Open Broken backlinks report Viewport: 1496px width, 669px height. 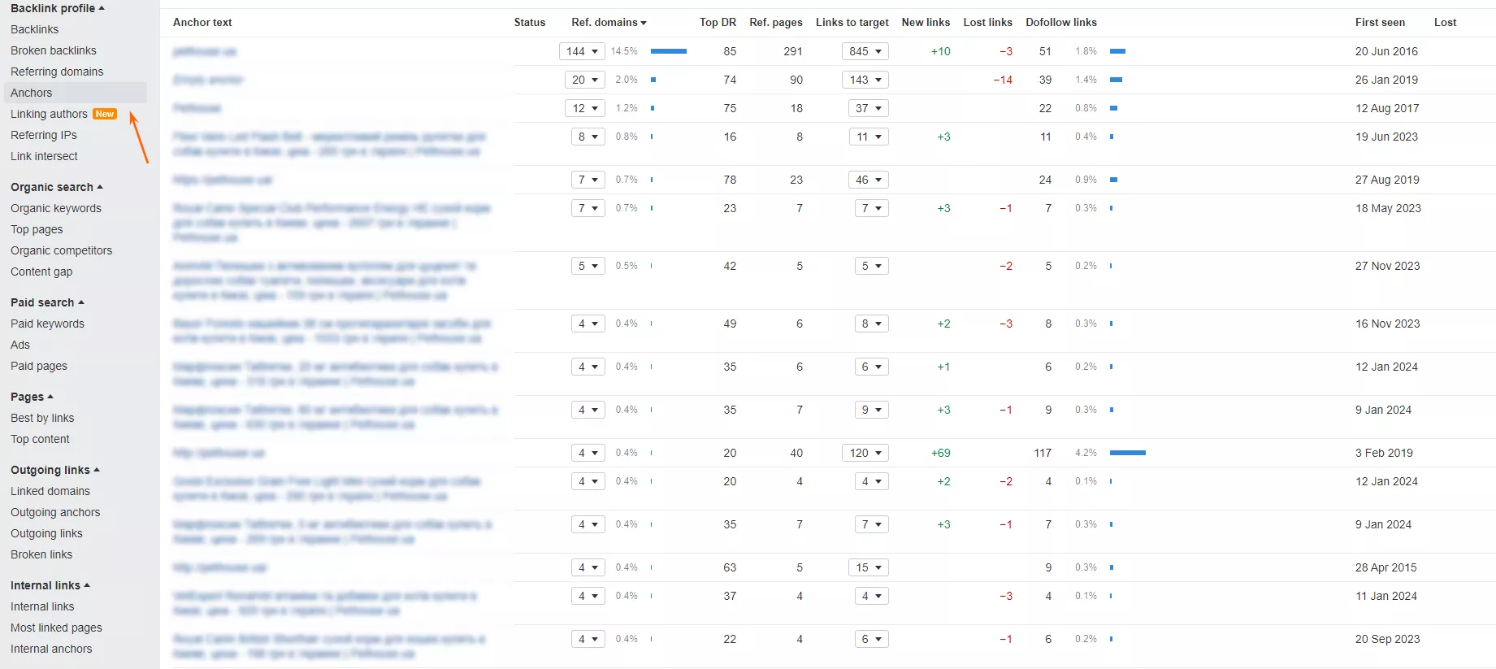point(54,50)
